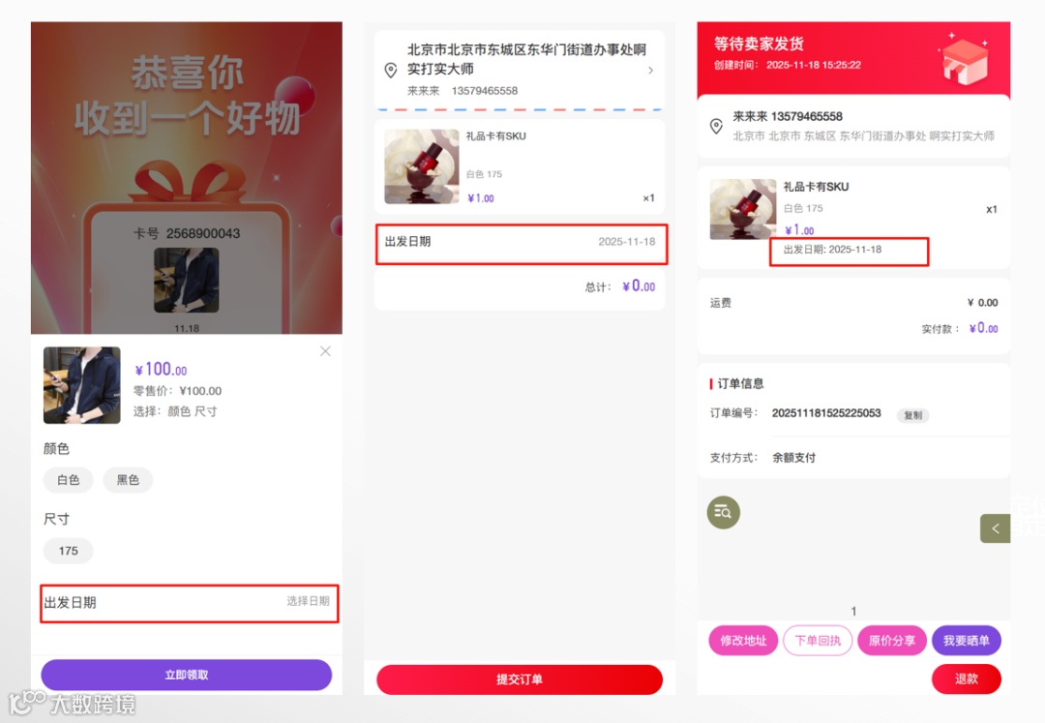Submit order with 提交订单

point(520,679)
